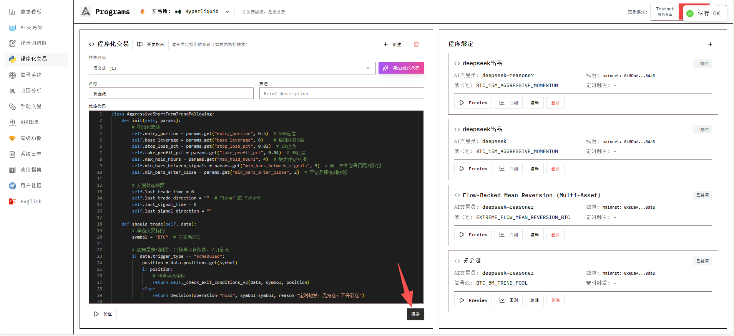Run 回测 for deepseek-reasoner deepseek出品
This screenshot has height=336, width=734.
pos(508,103)
